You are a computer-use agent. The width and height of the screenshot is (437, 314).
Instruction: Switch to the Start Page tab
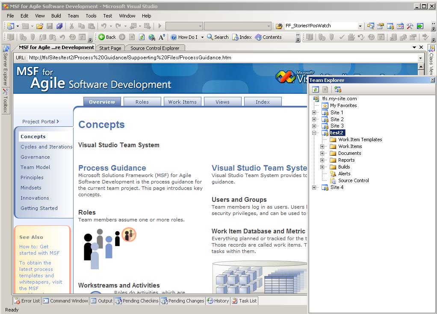[x=110, y=48]
